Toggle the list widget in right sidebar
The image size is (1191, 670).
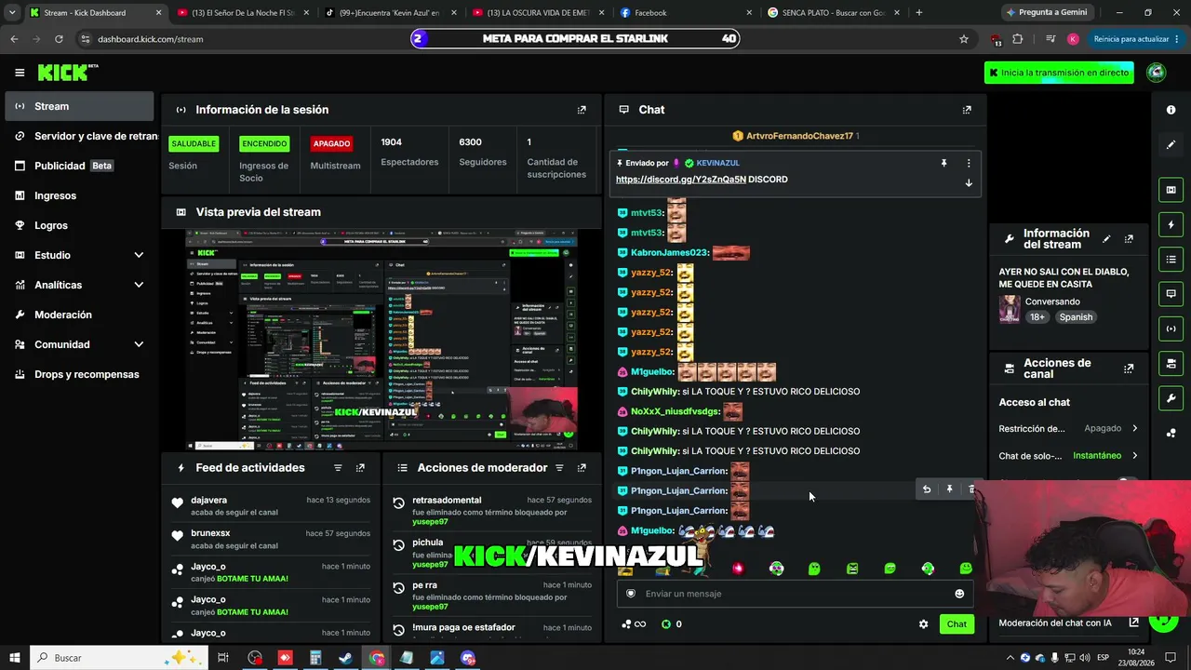(x=1171, y=259)
